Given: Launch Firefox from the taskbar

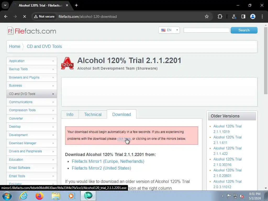Looking at the screenshot, I should (x=40, y=196).
